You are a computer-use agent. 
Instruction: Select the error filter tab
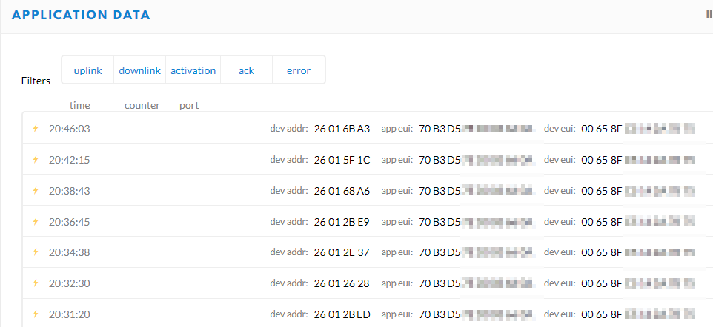pyautogui.click(x=299, y=70)
